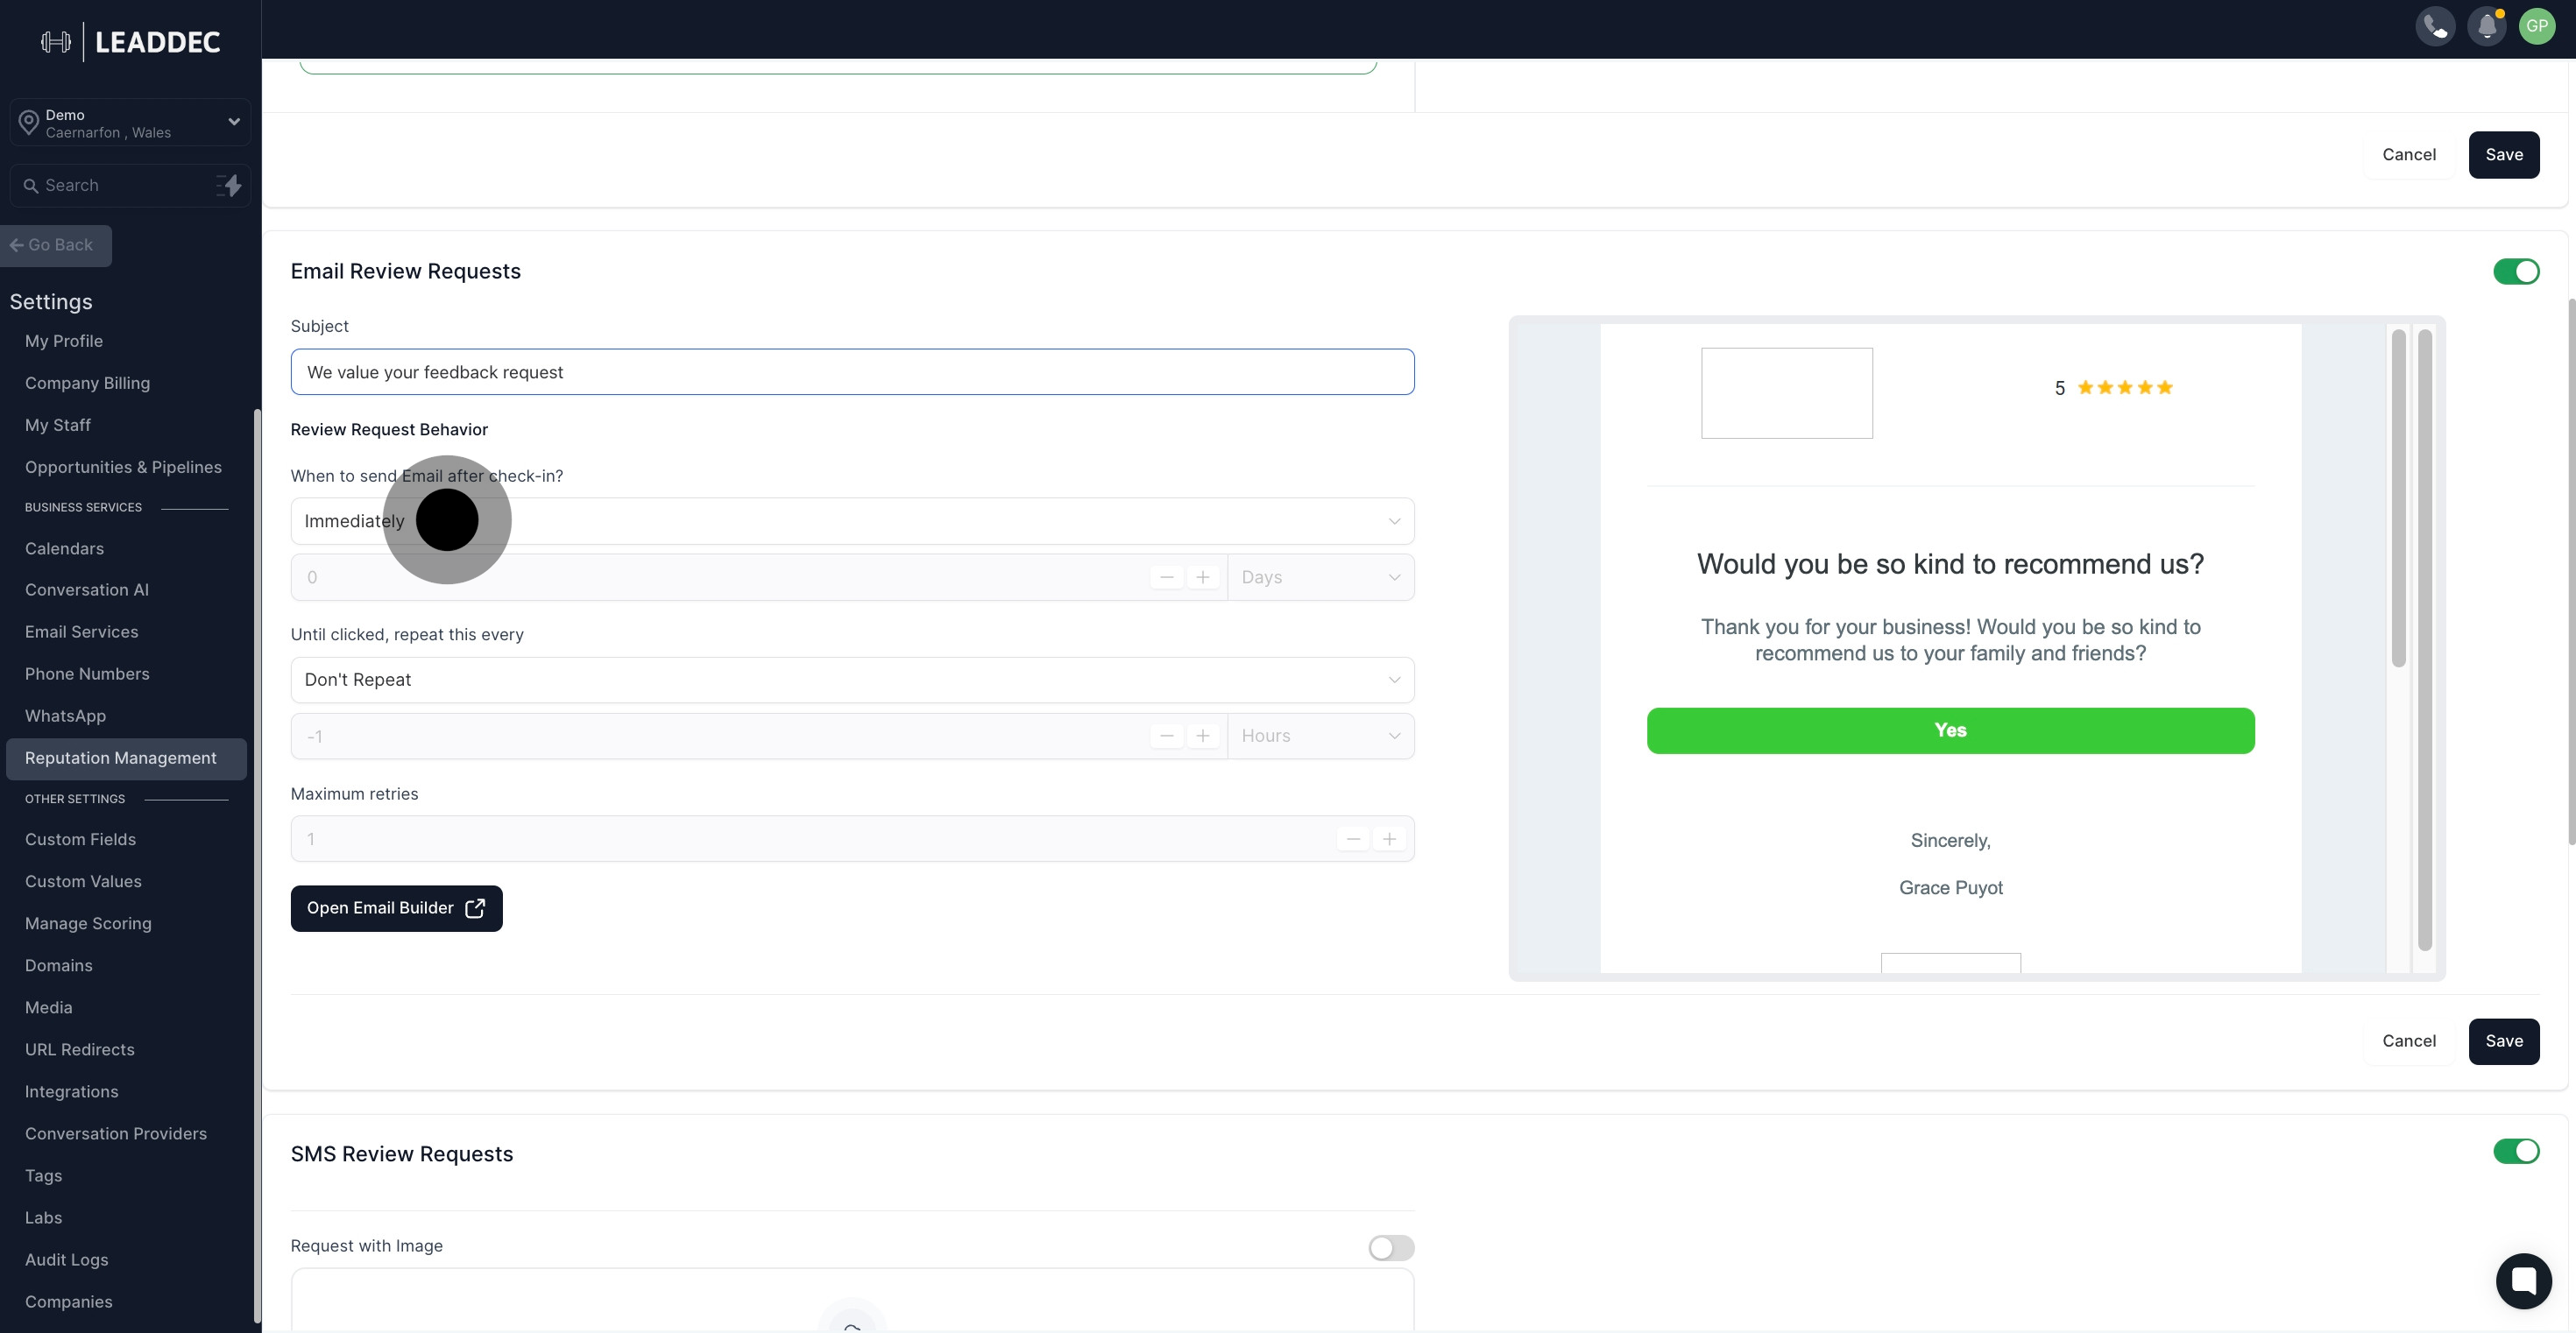Click the main page vertical scrollbar

click(x=2571, y=570)
